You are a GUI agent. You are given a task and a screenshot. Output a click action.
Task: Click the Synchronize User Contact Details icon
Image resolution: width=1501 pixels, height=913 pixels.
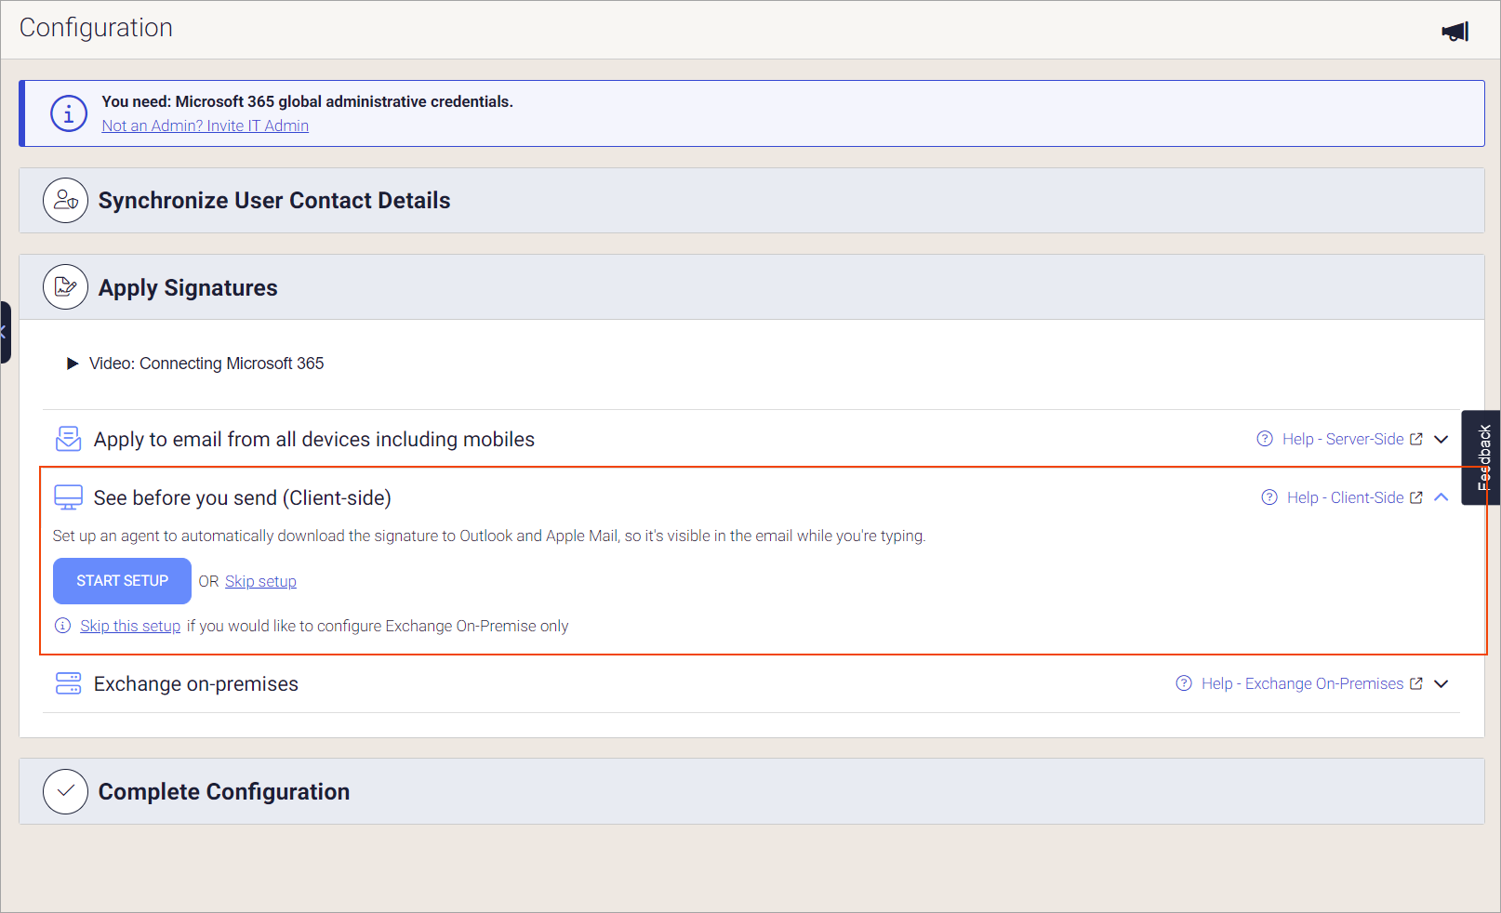[65, 200]
